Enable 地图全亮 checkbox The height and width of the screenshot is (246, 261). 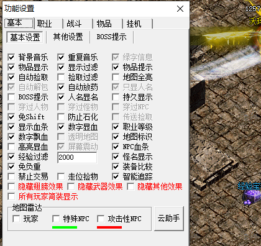point(116,77)
